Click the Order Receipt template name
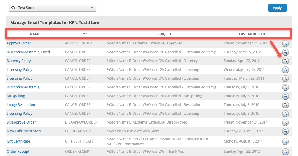This screenshot has width=298, height=156. (x=18, y=152)
